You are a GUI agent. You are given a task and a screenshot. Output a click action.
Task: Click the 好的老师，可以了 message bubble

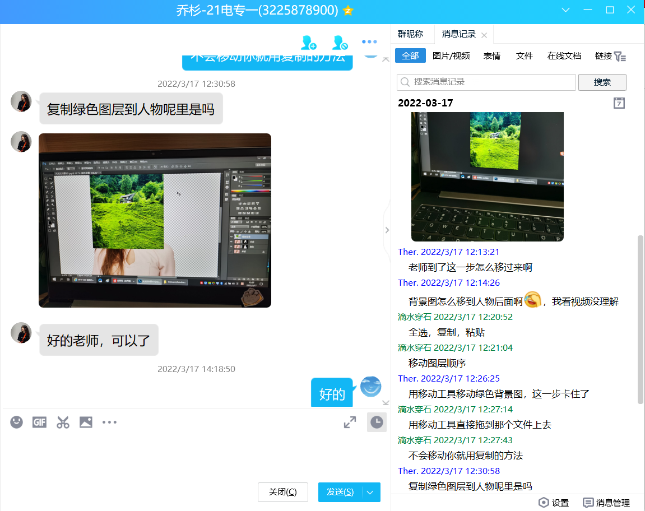tap(99, 340)
